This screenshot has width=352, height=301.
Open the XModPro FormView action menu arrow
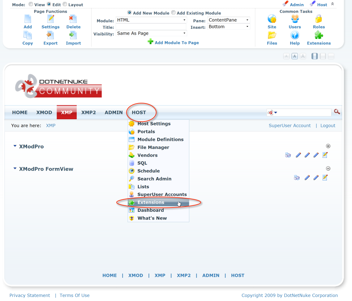[x=15, y=168]
